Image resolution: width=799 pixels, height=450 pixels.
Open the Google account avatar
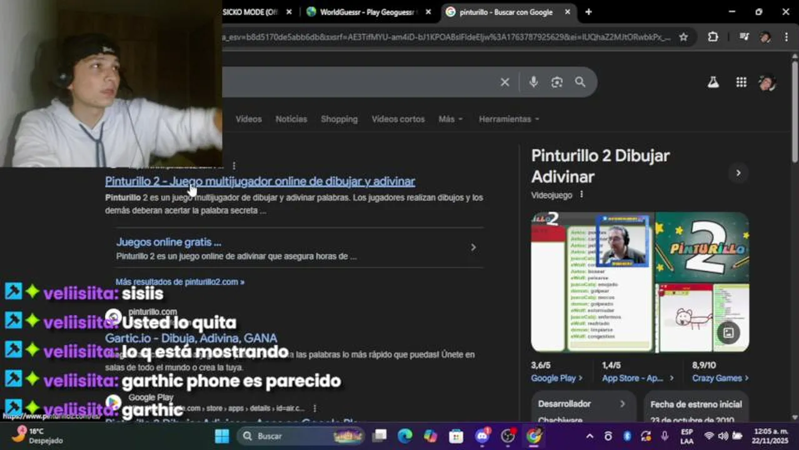coord(767,82)
